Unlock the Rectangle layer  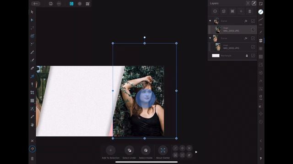(247, 56)
